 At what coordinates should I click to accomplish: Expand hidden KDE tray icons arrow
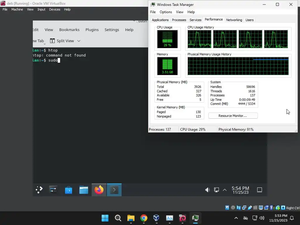click(x=225, y=190)
